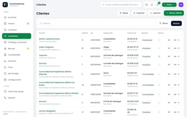Click phone number 93 630 10 20

pos(133,55)
